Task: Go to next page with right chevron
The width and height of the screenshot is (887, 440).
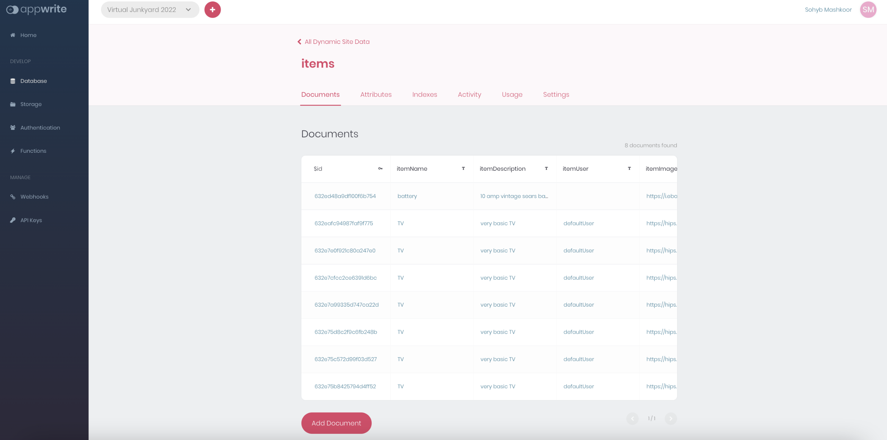Action: [670, 418]
